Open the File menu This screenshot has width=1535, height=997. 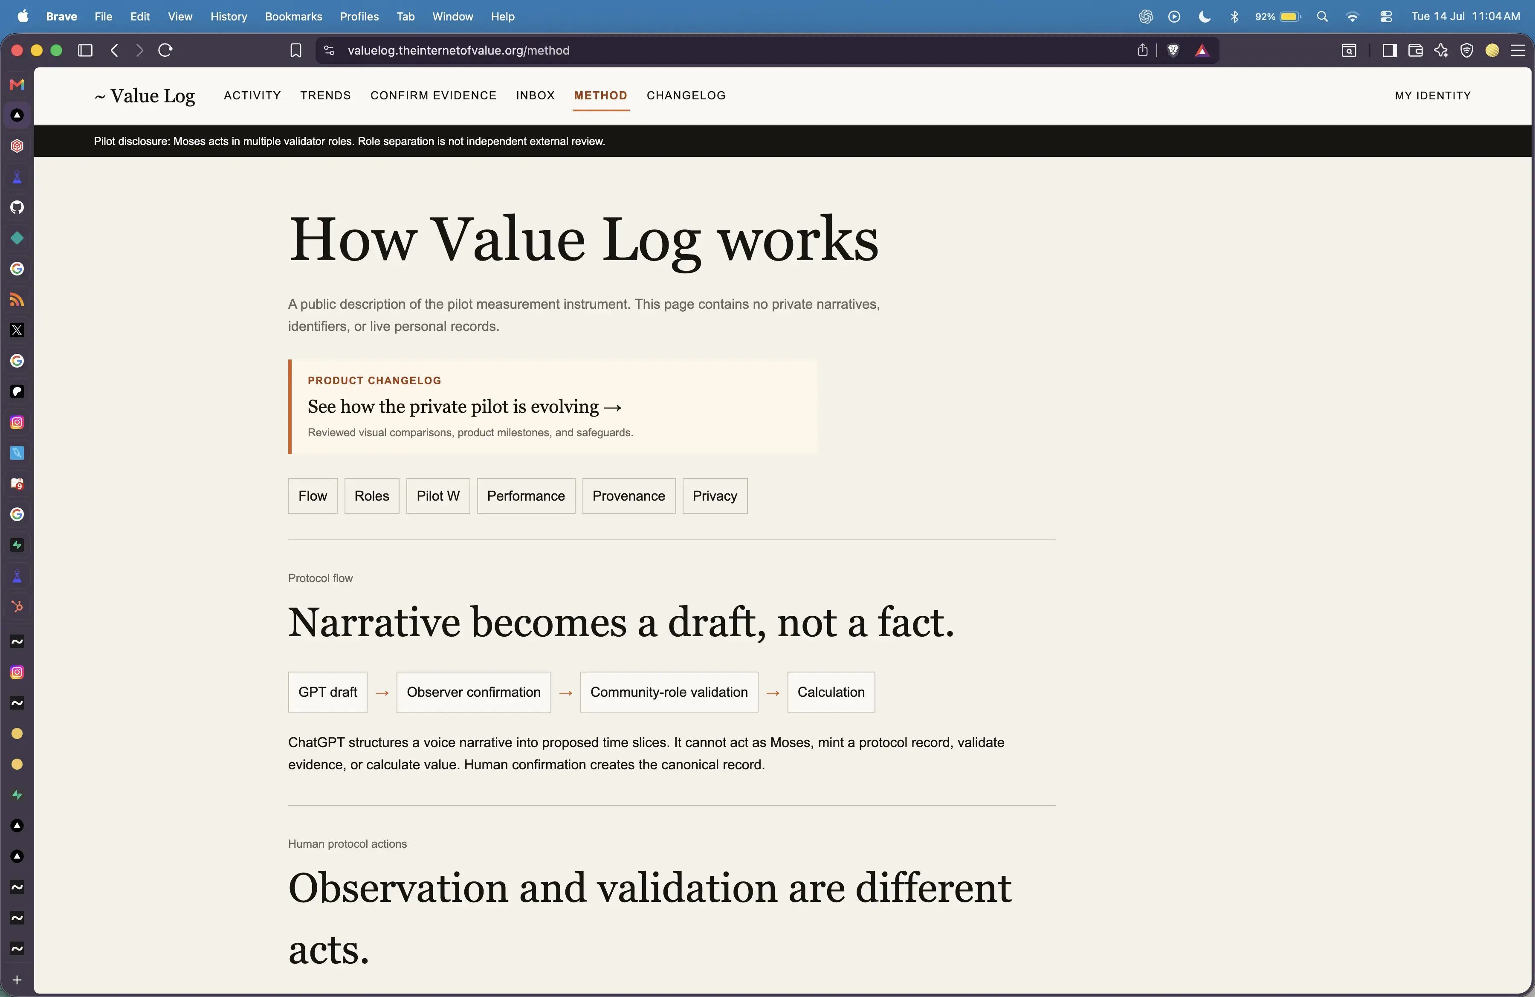coord(103,17)
